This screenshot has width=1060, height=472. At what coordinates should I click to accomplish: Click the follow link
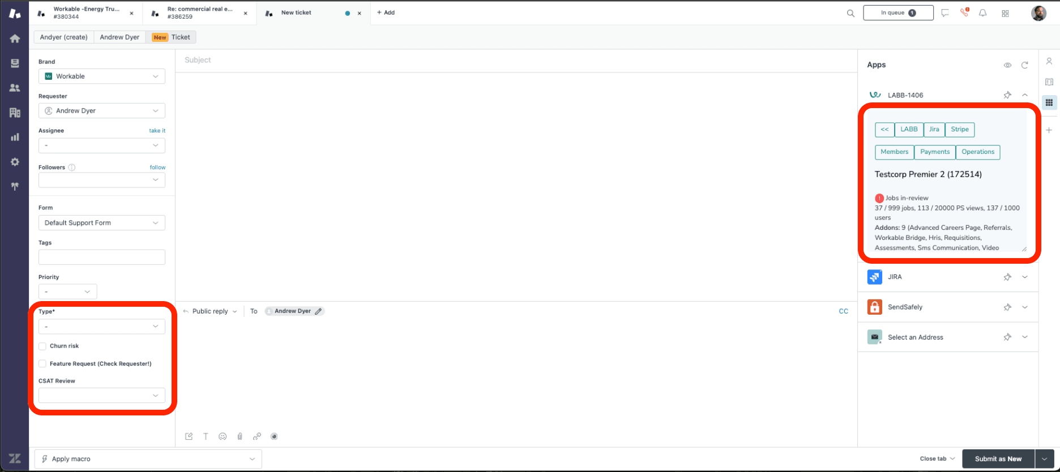click(157, 168)
